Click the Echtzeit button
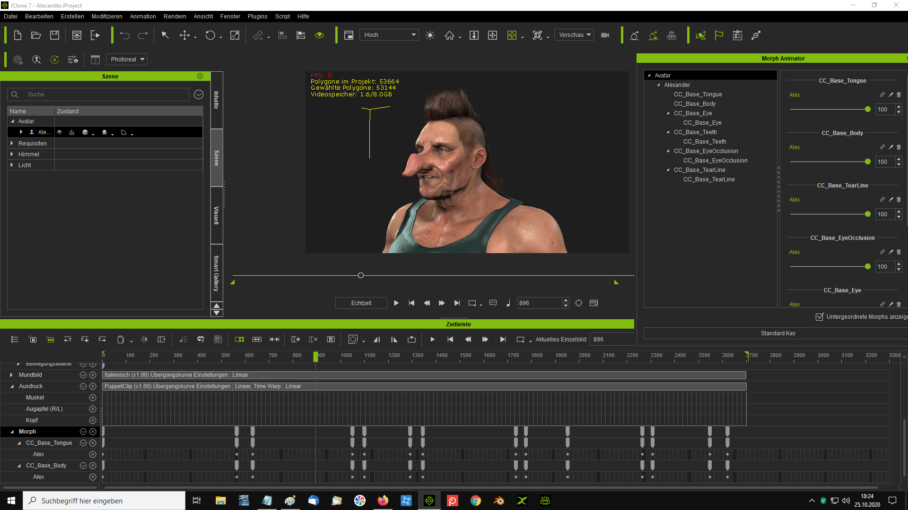Screen dimensions: 908x510 361,303
